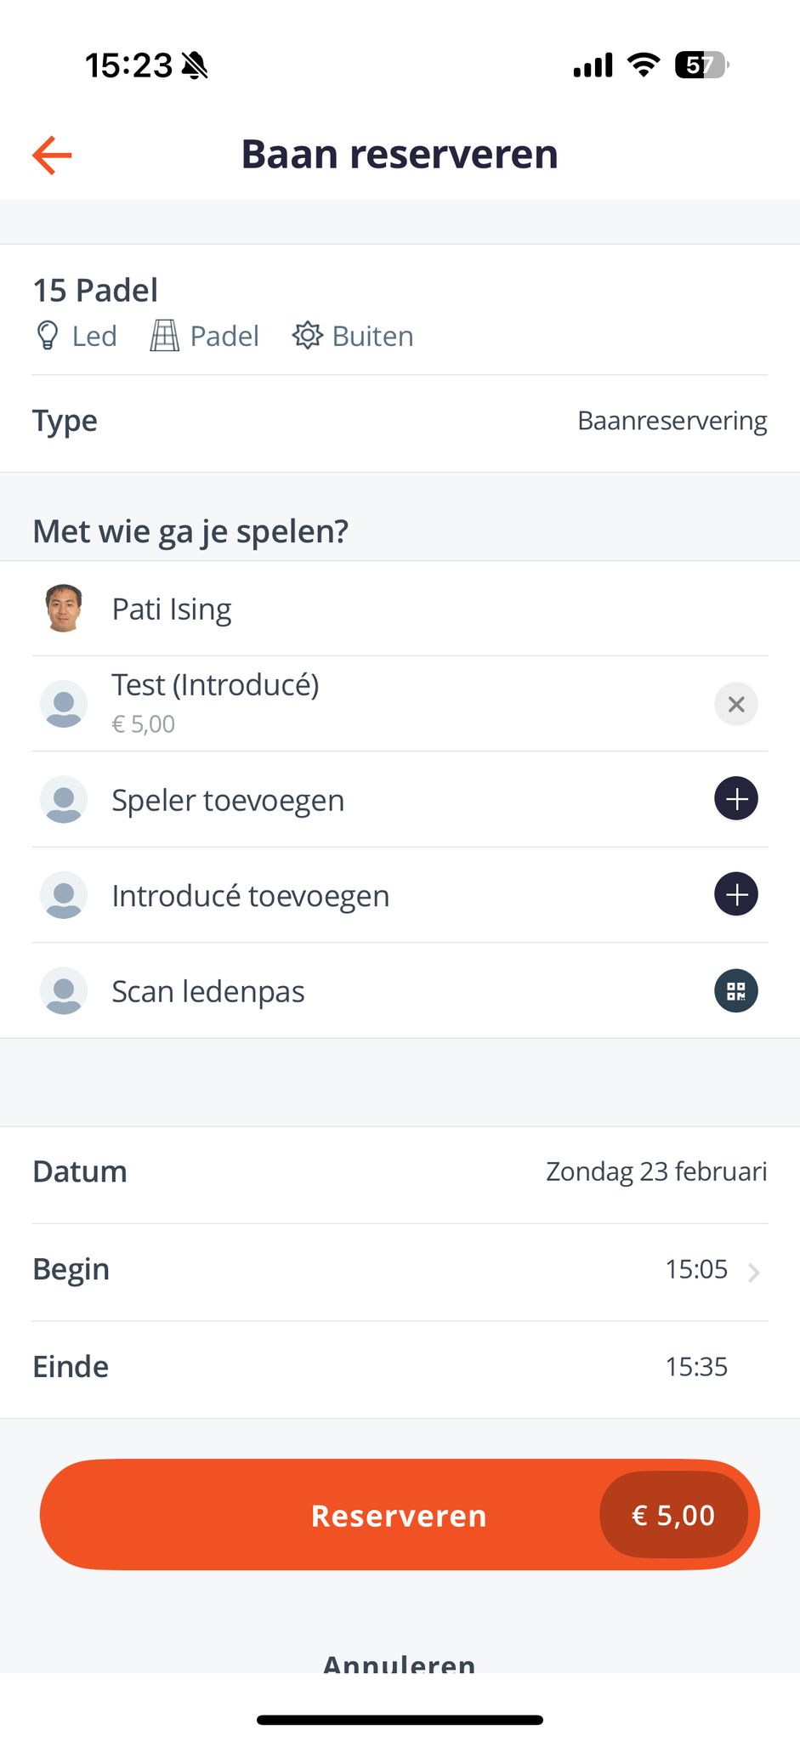Tap QR code icon for Scan ledenpas
The image size is (800, 1741).
[735, 990]
